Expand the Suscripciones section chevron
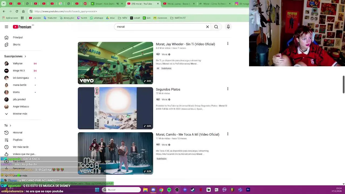345x194 pixels. coord(25,56)
